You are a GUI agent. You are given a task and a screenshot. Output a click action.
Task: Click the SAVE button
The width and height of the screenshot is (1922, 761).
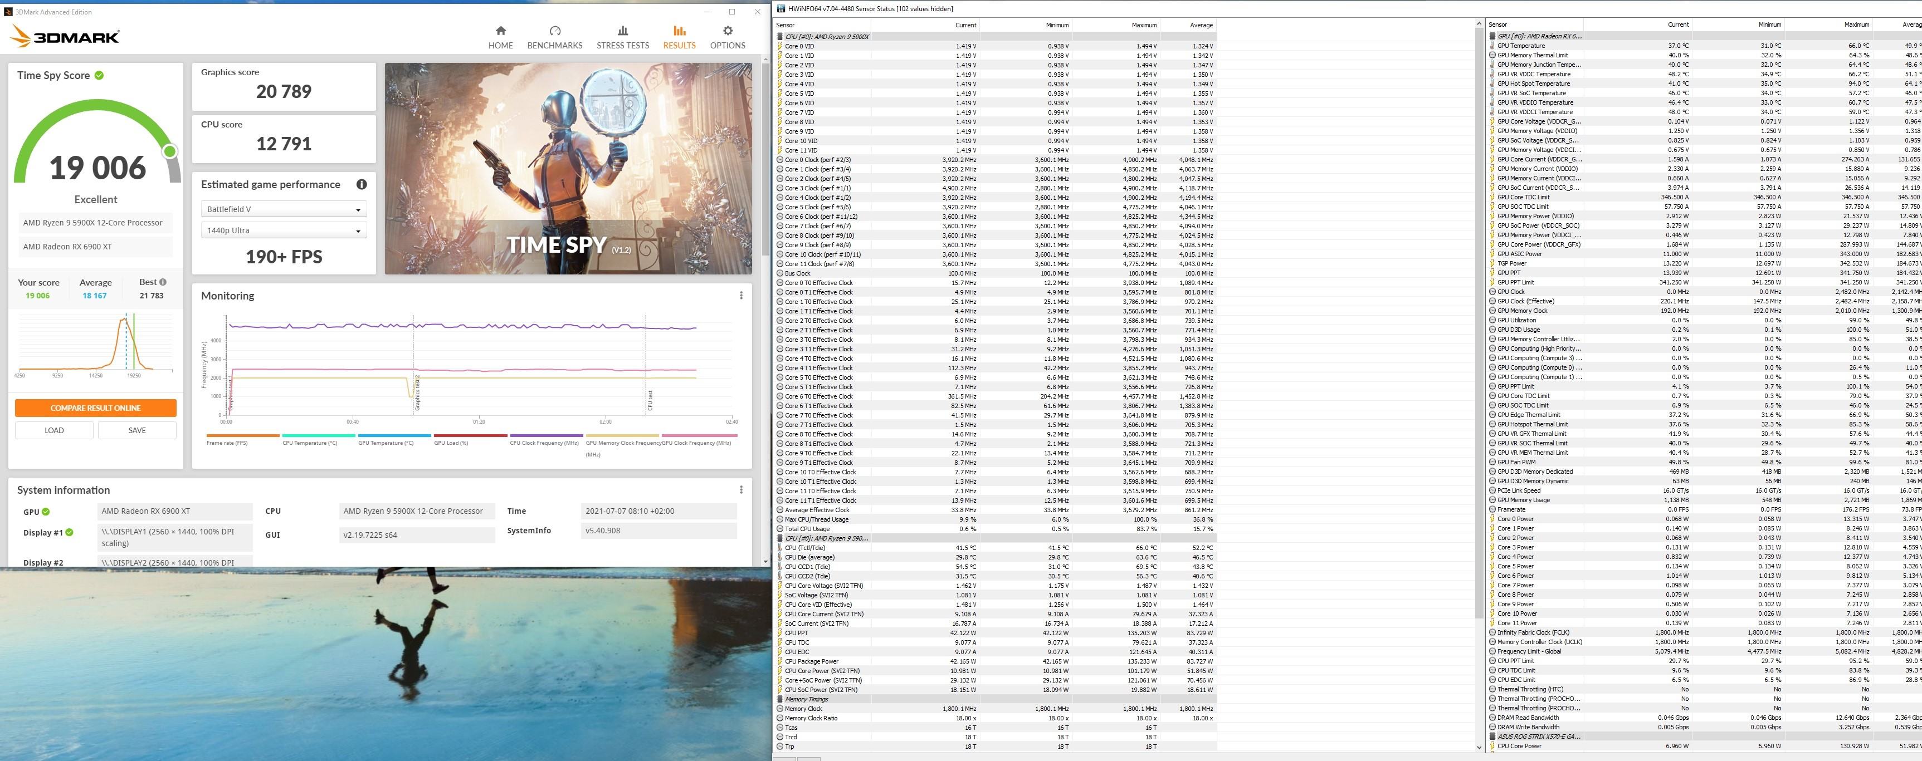137,430
